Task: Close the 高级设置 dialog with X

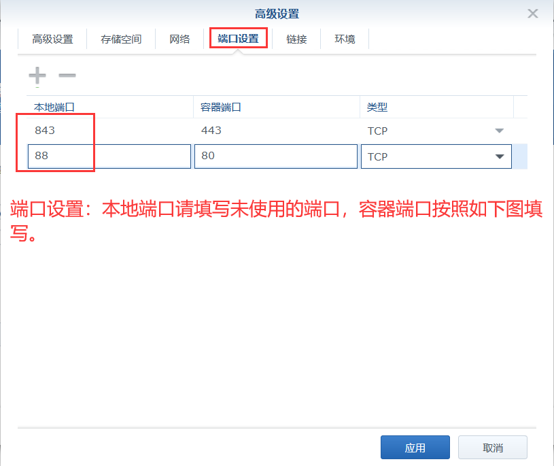Action: coord(533,14)
